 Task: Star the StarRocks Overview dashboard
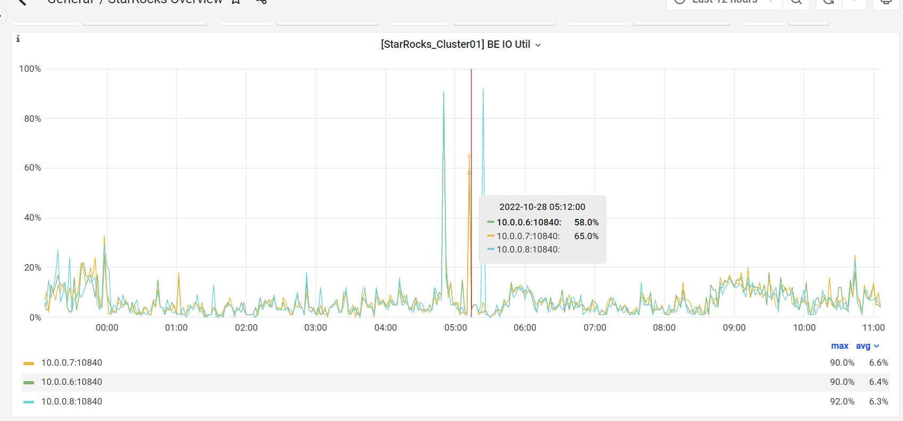[x=236, y=2]
